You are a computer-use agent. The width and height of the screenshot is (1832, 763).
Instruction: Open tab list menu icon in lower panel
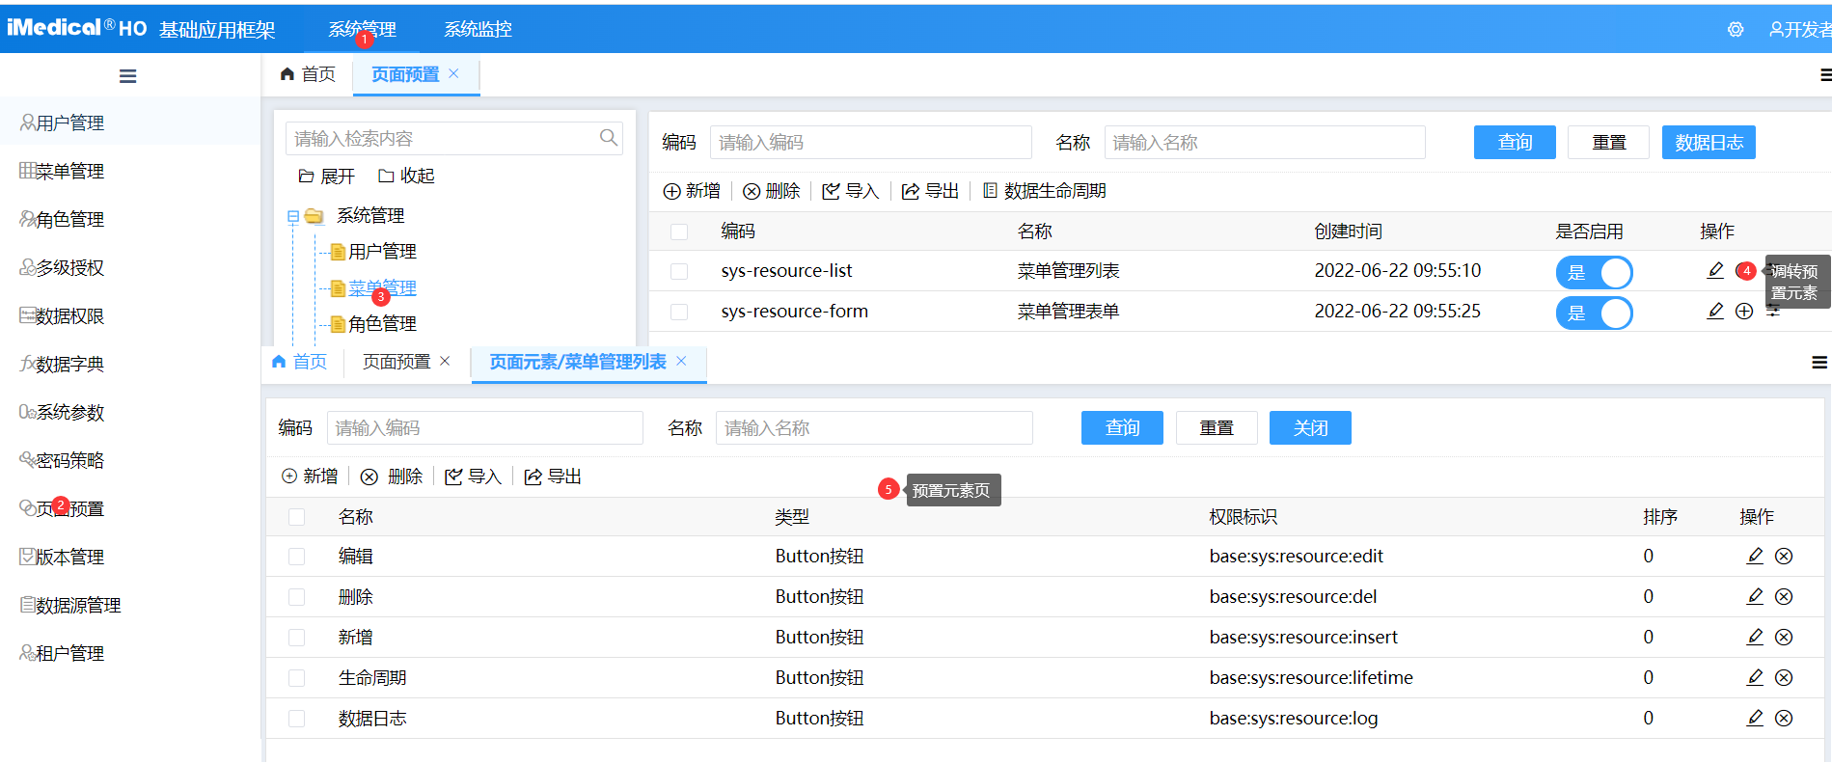[x=1819, y=363]
